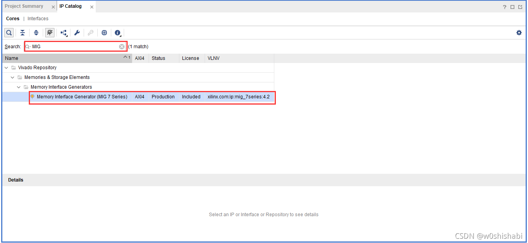Open the group-by hierarchy toolbar dropdown
Screen dimensions: 528x243
click(x=64, y=33)
